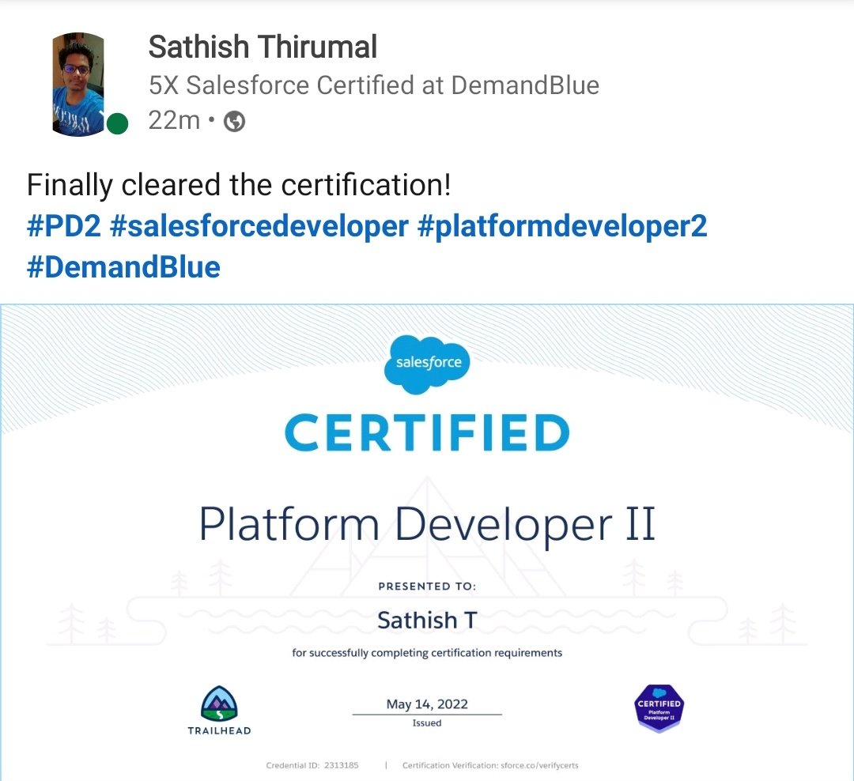Open Sathish Thirumal's profile photo
The height and width of the screenshot is (781, 854).
pyautogui.click(x=77, y=85)
